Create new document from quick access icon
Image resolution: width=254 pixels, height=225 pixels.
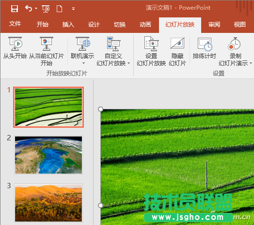pos(59,9)
